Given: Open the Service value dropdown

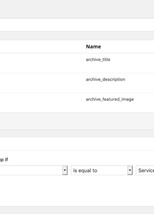Looking at the screenshot, I should pyautogui.click(x=145, y=170).
